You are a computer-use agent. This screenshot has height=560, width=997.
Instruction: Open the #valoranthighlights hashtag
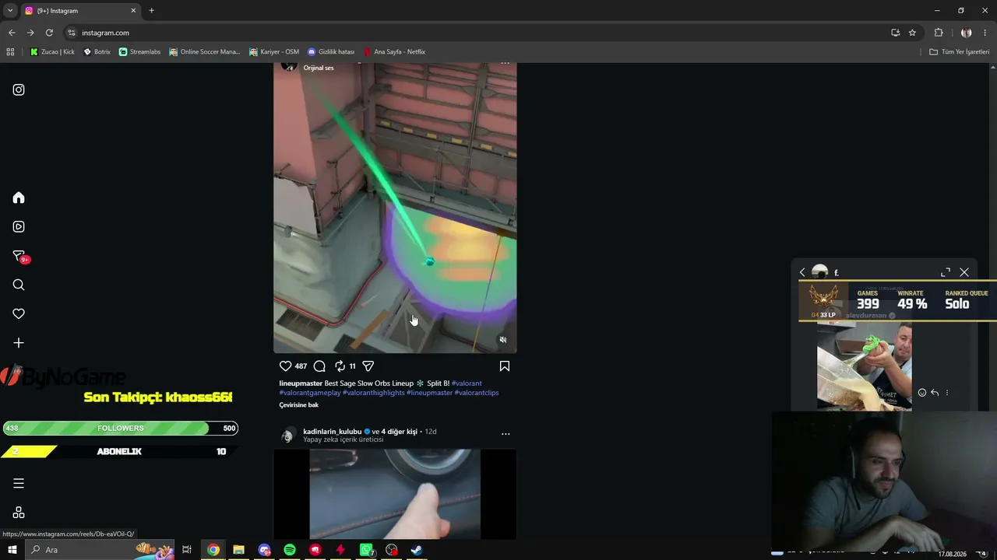coord(374,393)
